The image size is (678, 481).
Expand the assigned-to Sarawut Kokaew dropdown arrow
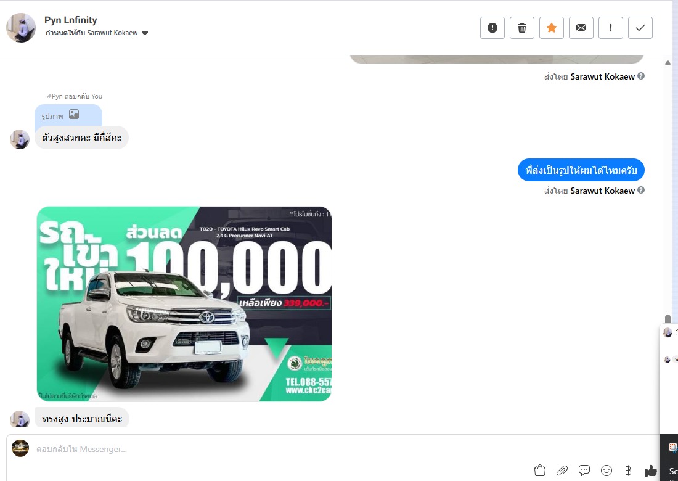coord(145,33)
